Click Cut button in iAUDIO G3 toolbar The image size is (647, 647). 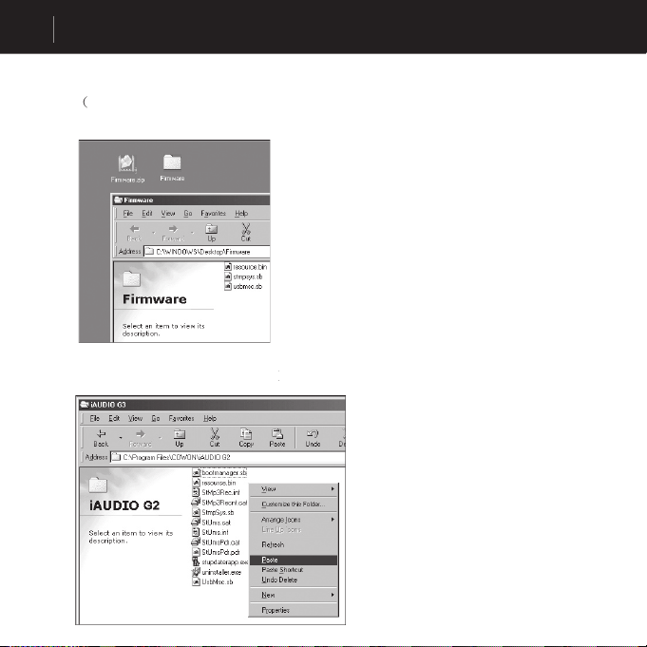tap(215, 438)
